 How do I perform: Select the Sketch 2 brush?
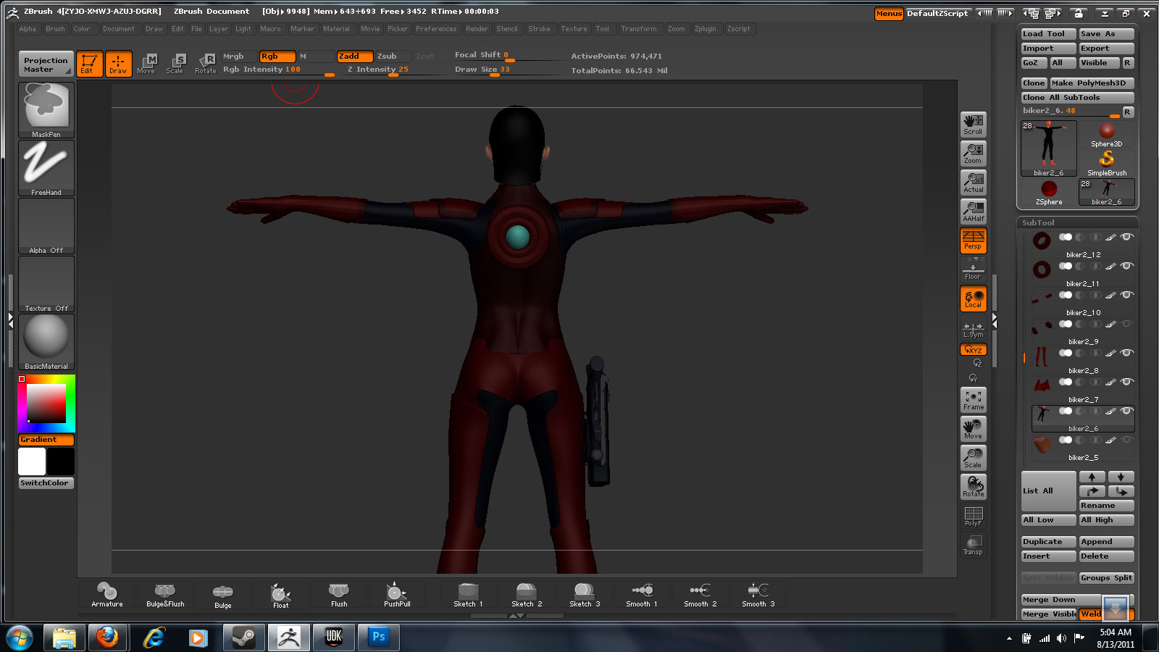[527, 595]
